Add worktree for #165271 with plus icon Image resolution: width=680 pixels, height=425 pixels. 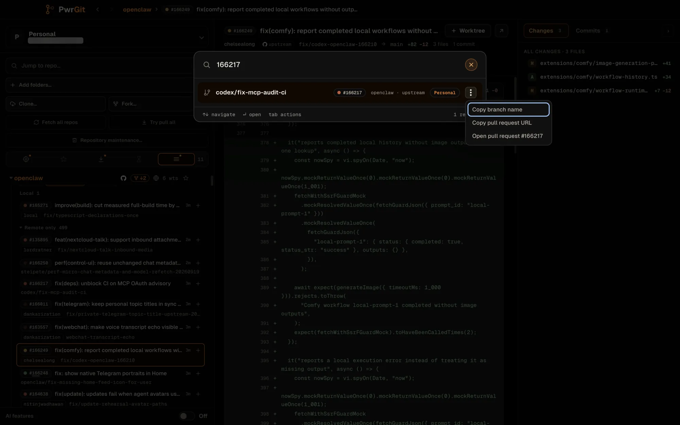[x=198, y=205]
